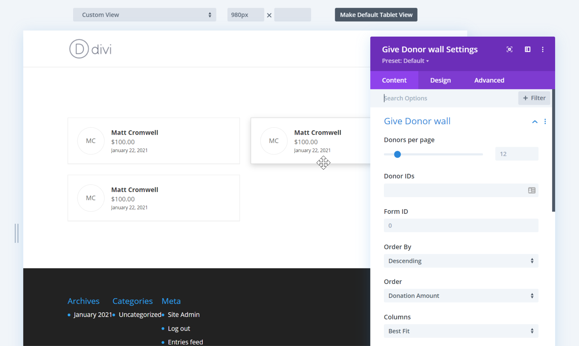
Task: Collapse the Give Donor wall section
Action: (534, 122)
